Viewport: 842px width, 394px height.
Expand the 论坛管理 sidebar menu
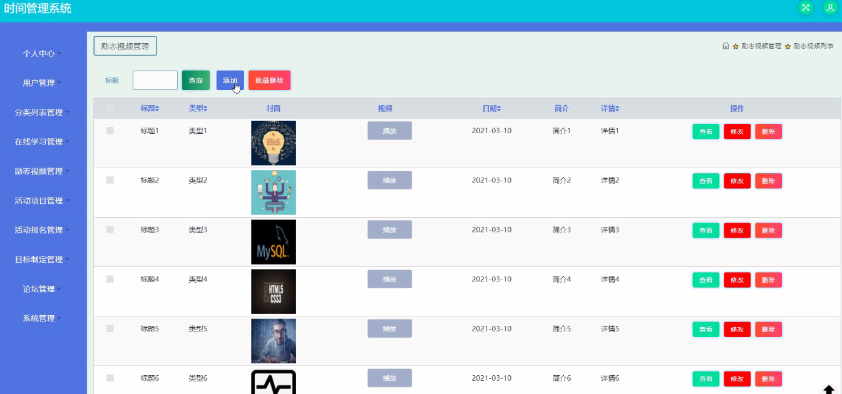pos(43,289)
